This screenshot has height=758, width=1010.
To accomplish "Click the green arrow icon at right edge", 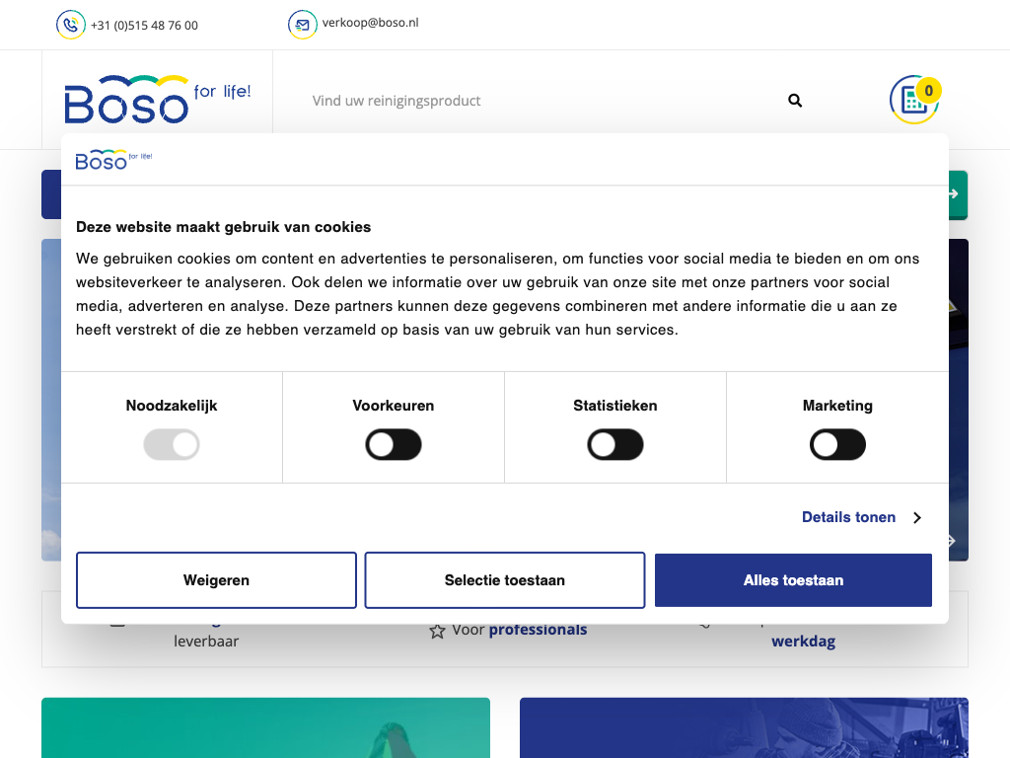I will 954,194.
